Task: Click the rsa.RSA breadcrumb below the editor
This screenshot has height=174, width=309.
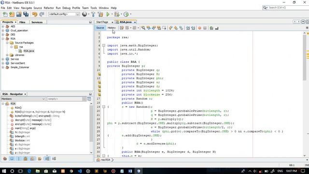Action: pyautogui.click(x=105, y=160)
